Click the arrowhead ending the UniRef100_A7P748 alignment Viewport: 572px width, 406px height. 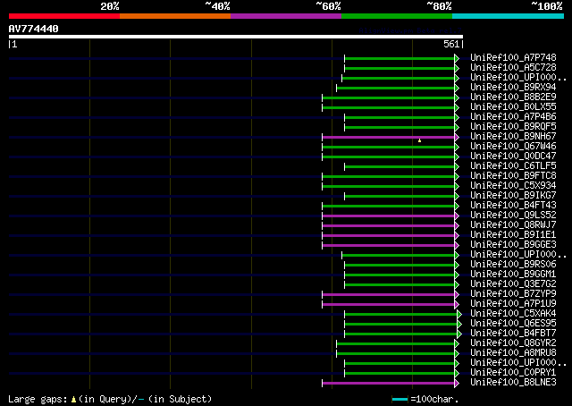click(x=457, y=58)
